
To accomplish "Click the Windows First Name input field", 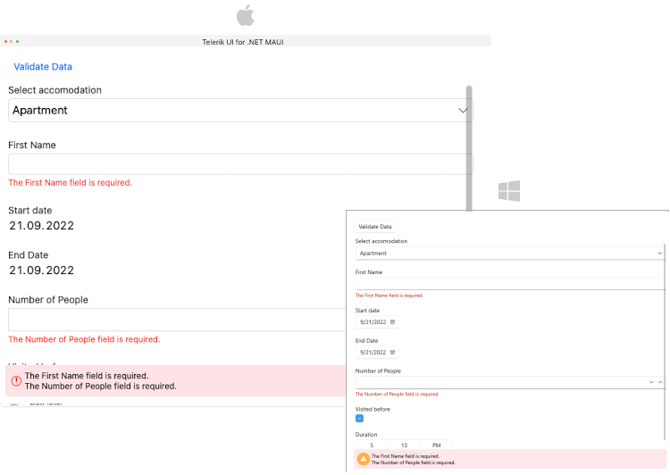I will (509, 283).
